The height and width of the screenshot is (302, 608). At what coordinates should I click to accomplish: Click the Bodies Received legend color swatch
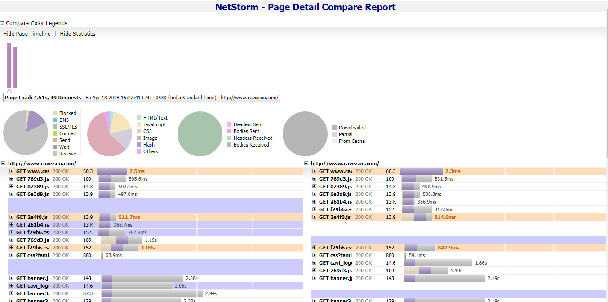tap(229, 145)
